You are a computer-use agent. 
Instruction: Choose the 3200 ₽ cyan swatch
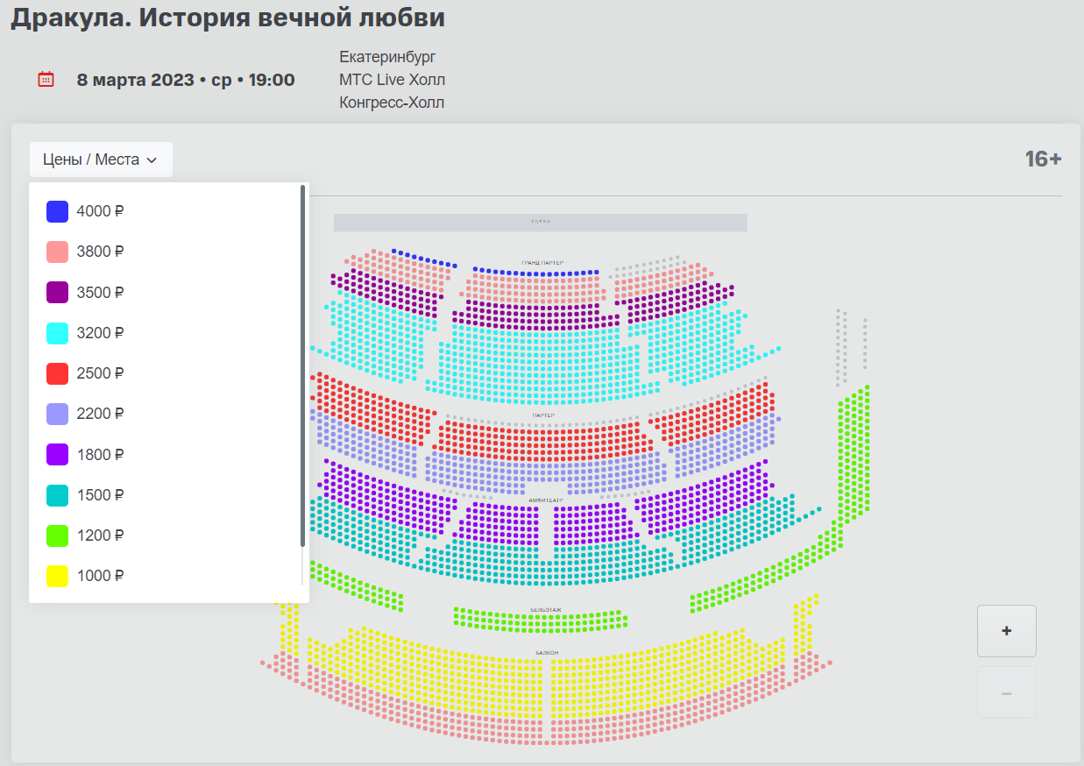coord(57,333)
